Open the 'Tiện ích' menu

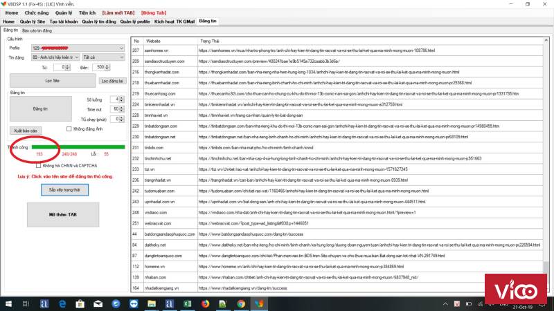pos(87,12)
